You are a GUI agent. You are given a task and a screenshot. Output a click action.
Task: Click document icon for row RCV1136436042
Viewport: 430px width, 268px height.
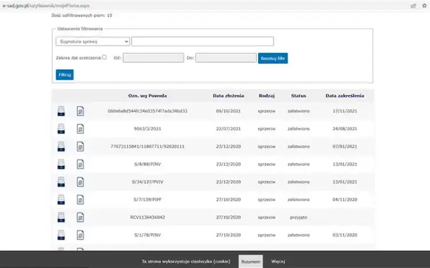80,217
